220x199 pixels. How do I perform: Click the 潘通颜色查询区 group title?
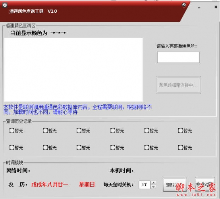point(21,25)
